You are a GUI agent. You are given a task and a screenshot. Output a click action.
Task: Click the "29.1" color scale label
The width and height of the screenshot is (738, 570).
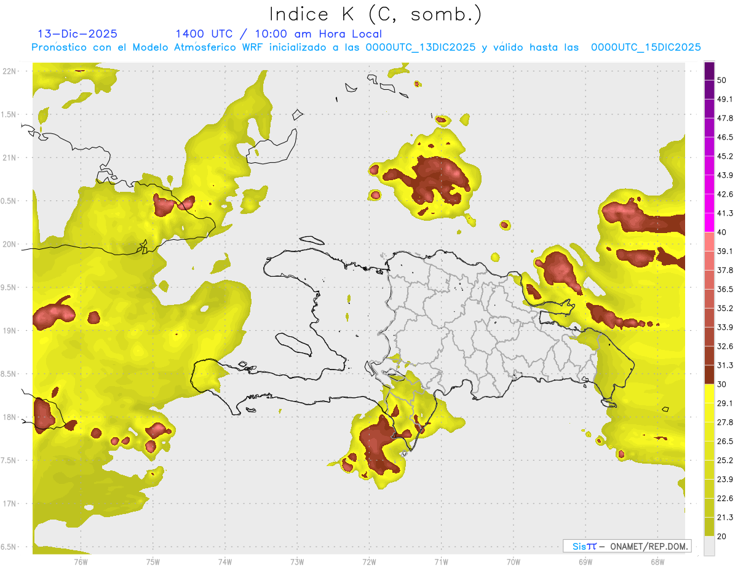725,403
